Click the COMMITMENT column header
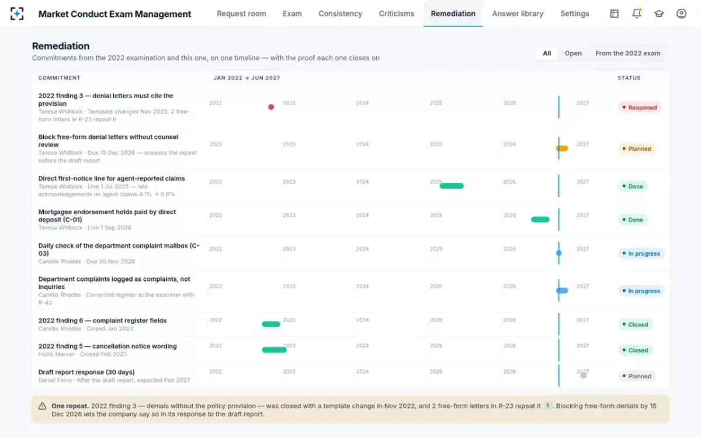 [x=60, y=78]
